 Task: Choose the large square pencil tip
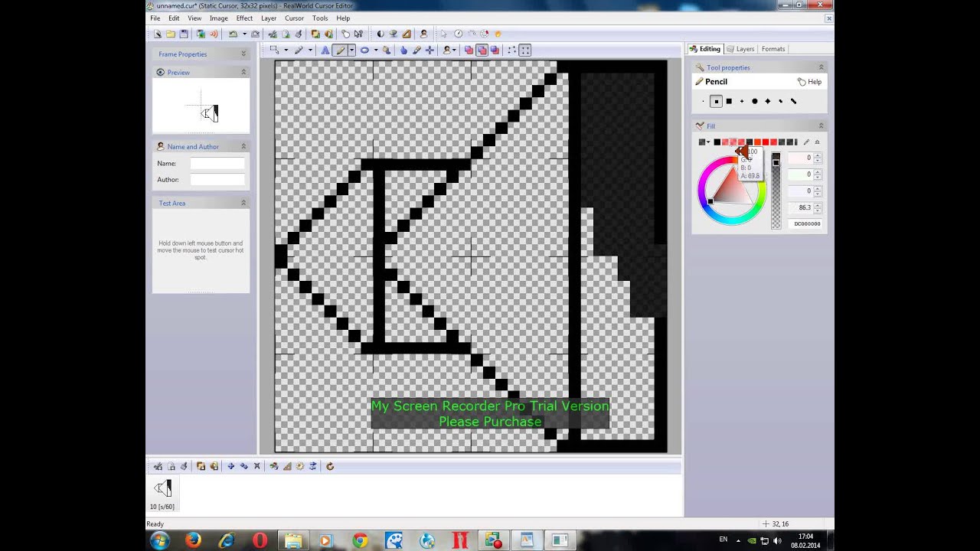[729, 101]
